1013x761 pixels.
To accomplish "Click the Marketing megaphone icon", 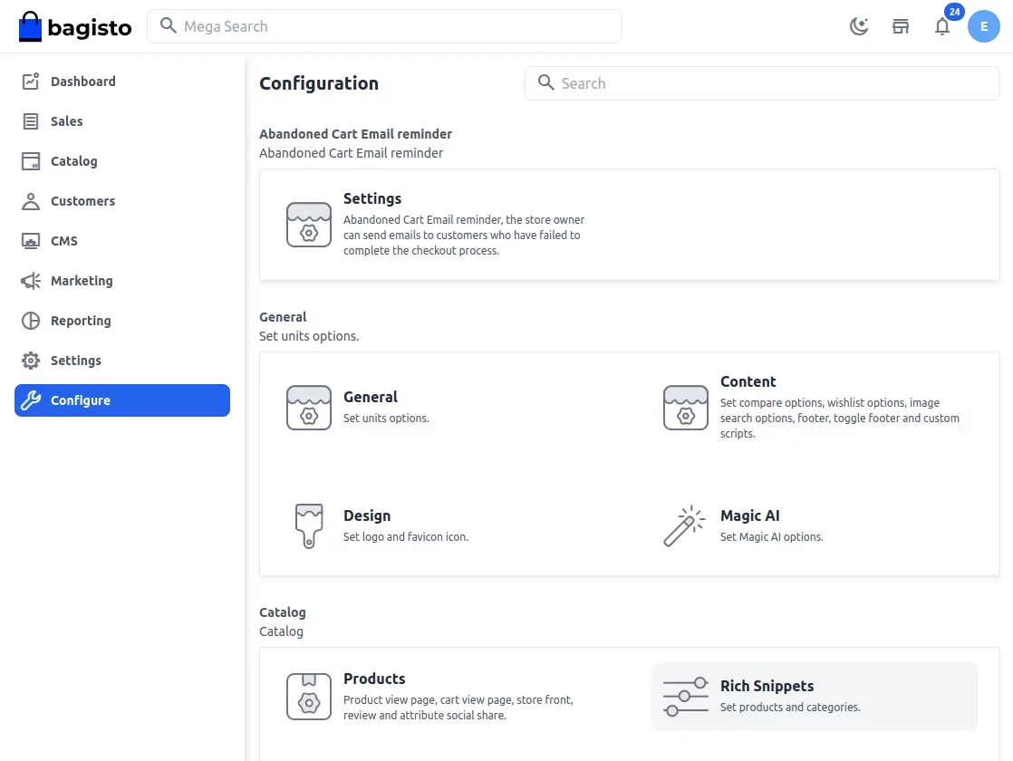I will point(31,281).
